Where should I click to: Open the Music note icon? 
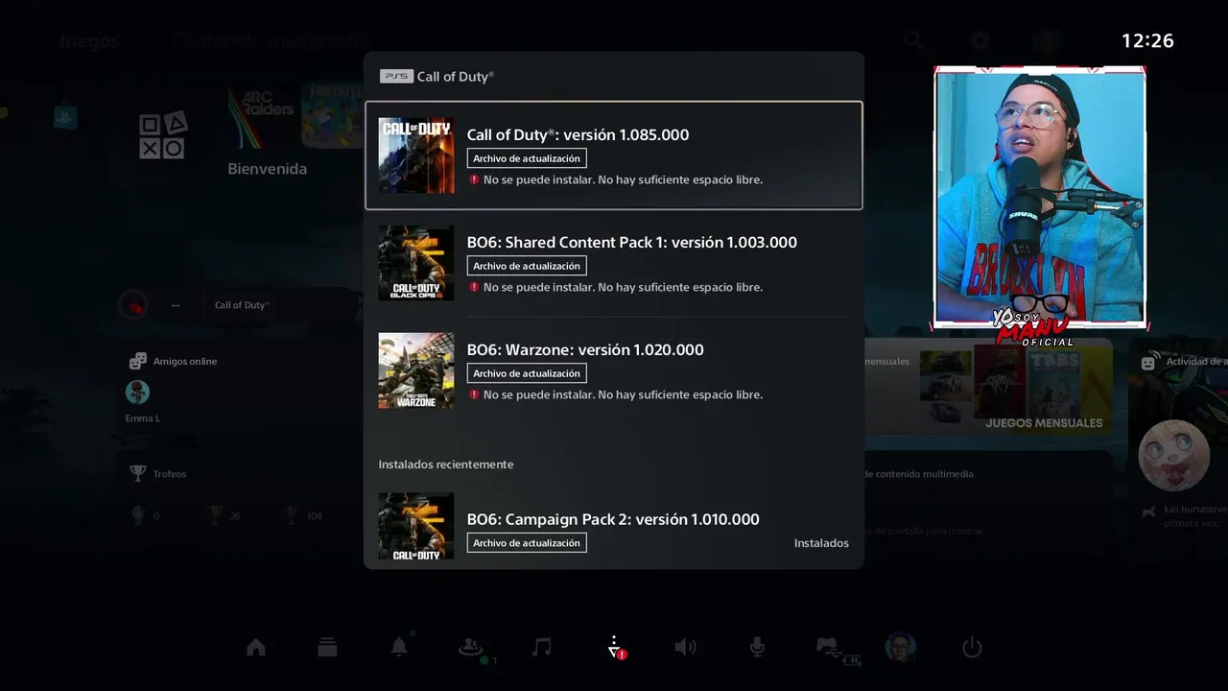pos(542,647)
